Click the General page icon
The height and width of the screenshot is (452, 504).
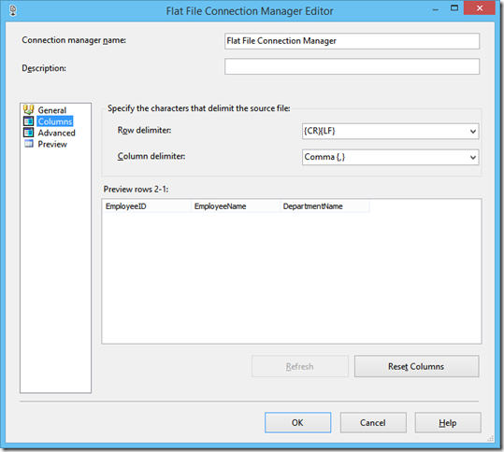29,110
